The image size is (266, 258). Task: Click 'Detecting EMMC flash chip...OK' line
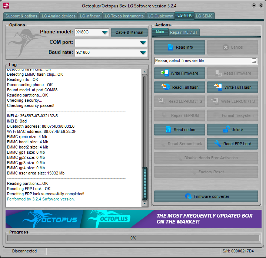coord(35,74)
